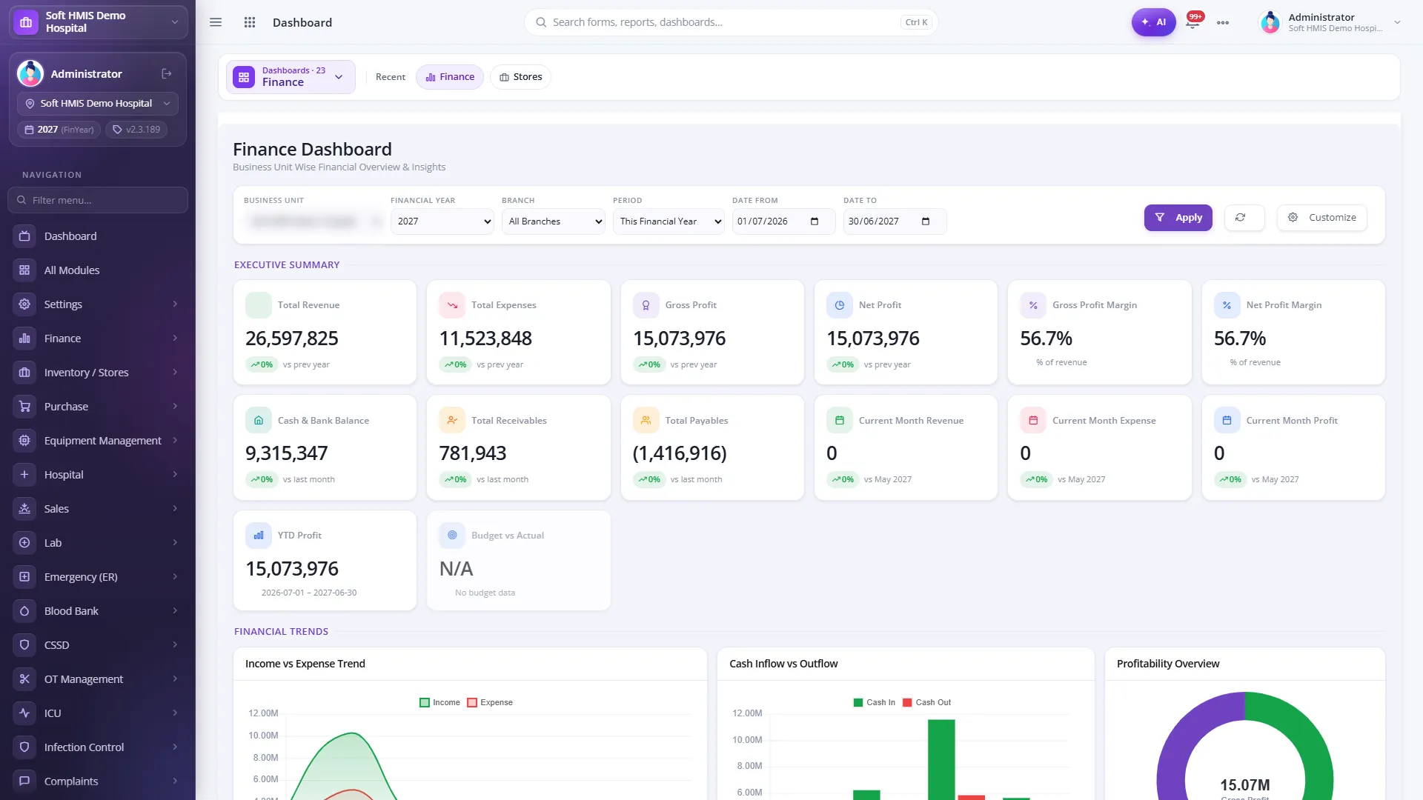Click the logout icon beside Administrator
This screenshot has width=1423, height=800.
(167, 73)
